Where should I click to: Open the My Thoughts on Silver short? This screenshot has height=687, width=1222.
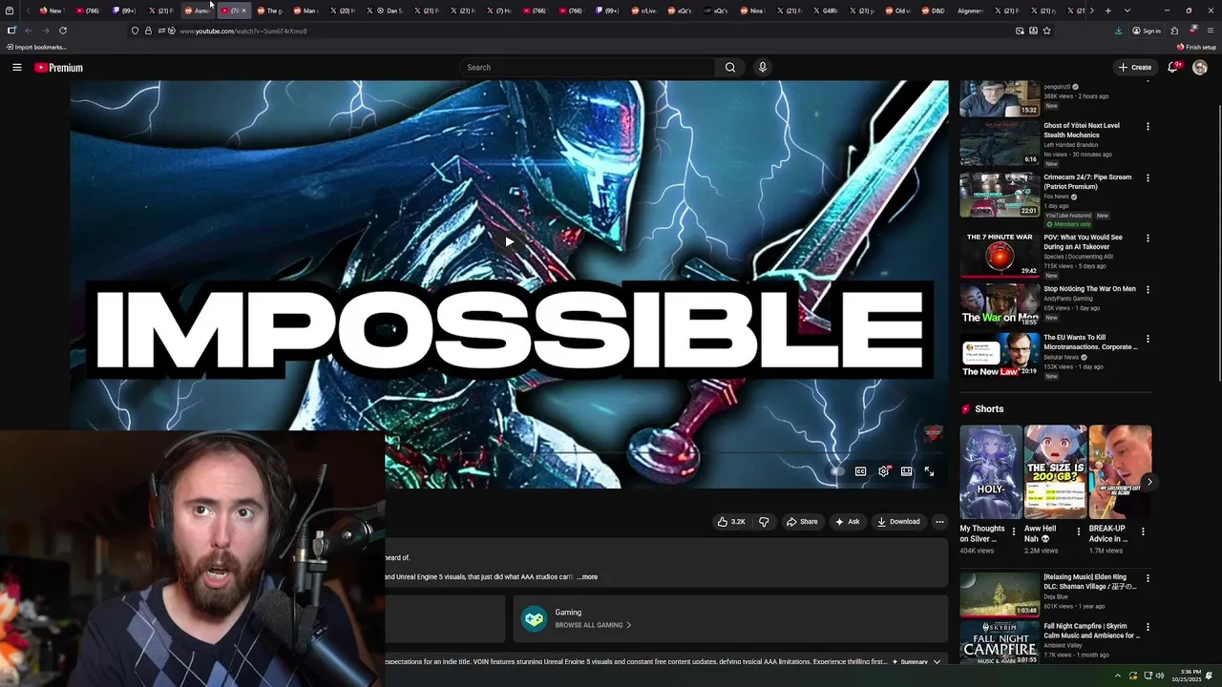pos(990,471)
